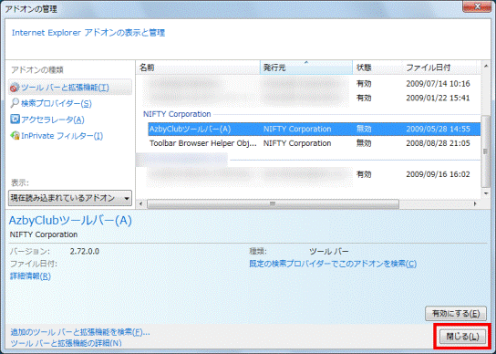This screenshot has width=496, height=354.
Task: Click the Accelerators icon
Action: pos(15,120)
